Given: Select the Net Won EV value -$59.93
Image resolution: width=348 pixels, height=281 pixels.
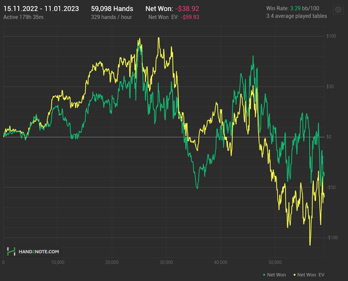Looking at the screenshot, I should click(x=190, y=17).
